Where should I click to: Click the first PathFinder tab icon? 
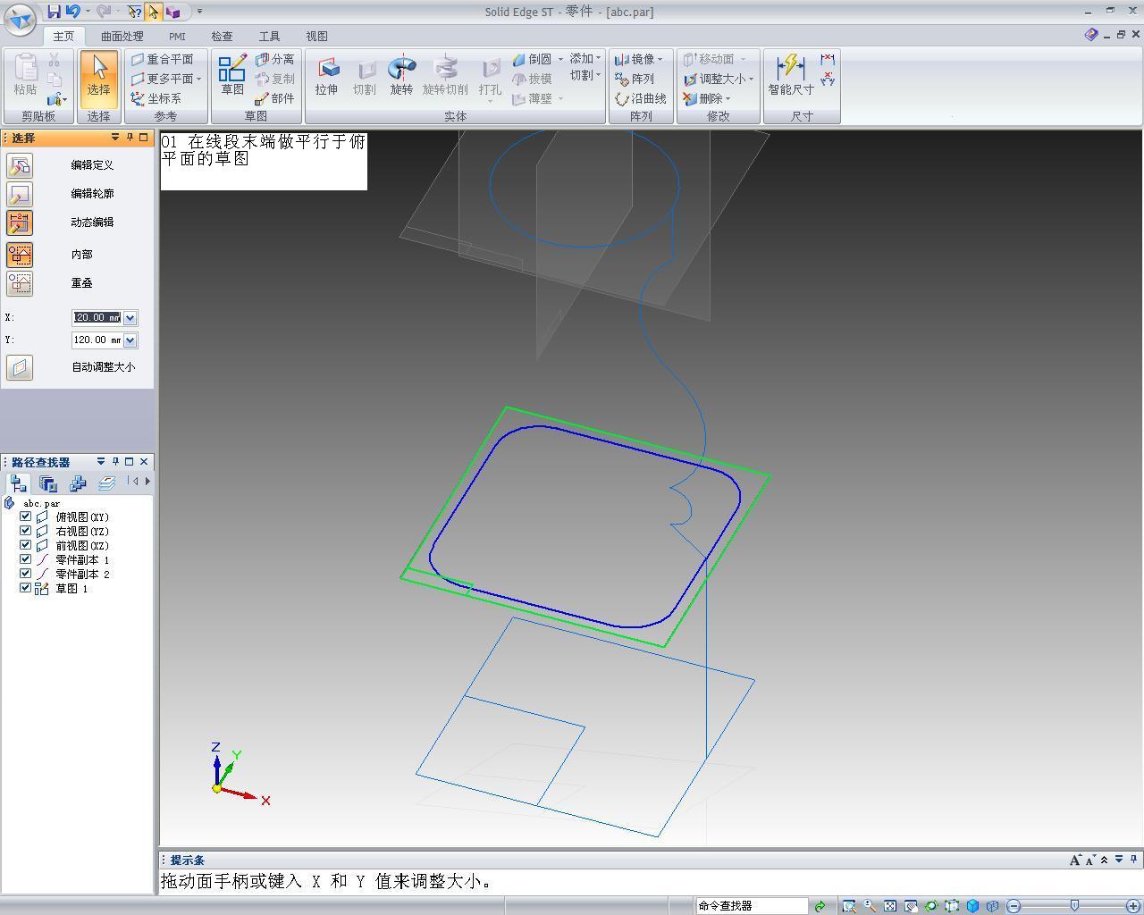point(19,483)
